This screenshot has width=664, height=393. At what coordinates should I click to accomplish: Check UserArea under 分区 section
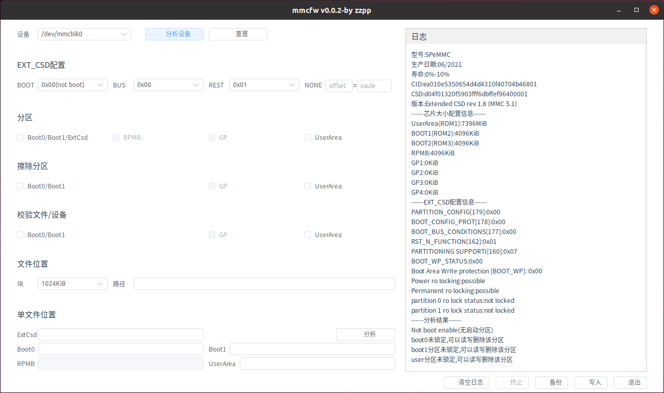pyautogui.click(x=308, y=138)
